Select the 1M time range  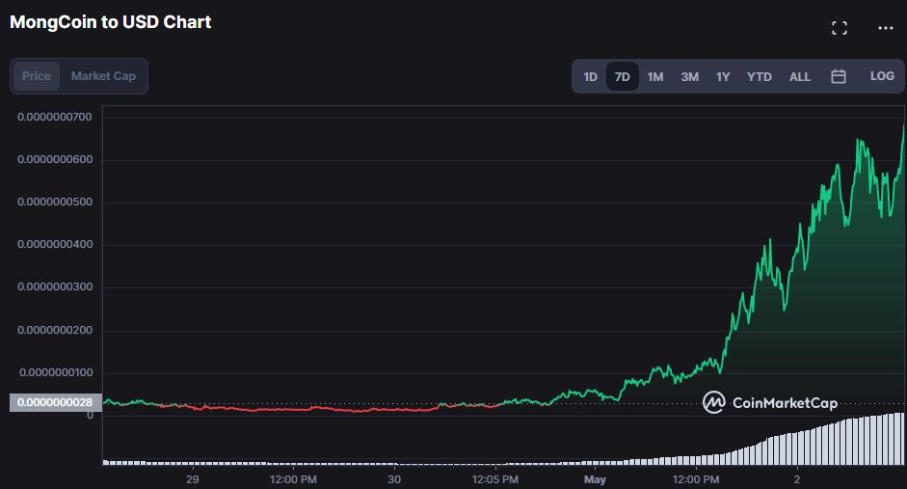click(654, 76)
